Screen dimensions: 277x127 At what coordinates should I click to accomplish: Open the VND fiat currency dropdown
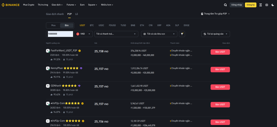coord(83,34)
